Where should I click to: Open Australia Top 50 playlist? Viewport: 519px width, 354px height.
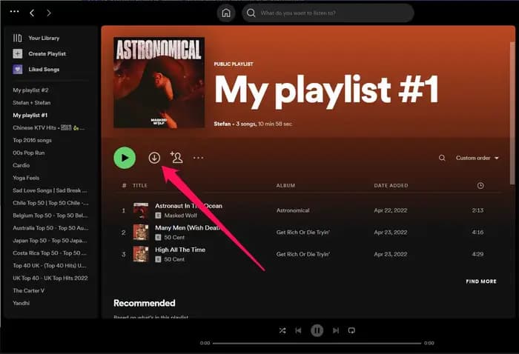click(50, 228)
